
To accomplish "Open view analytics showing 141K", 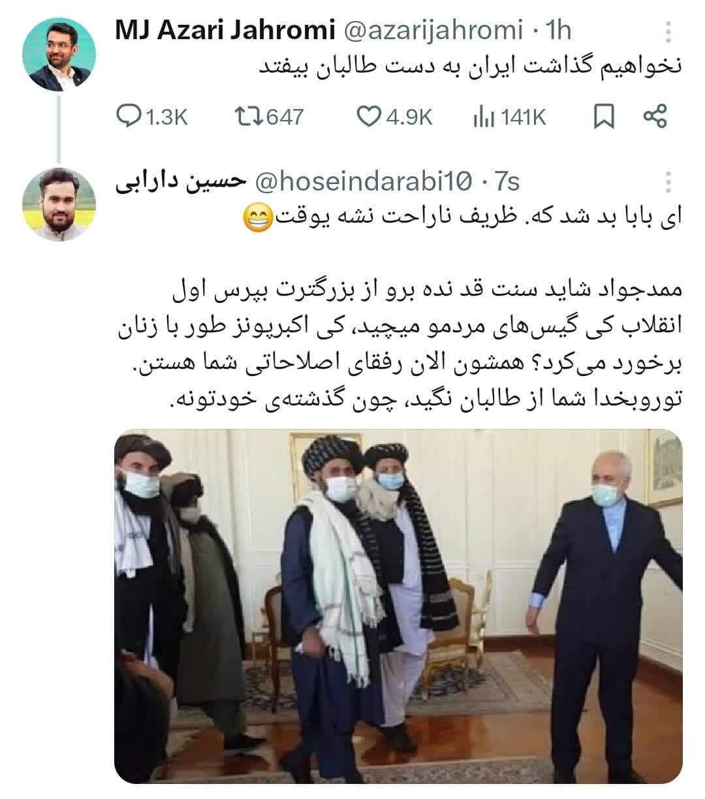I will click(483, 117).
